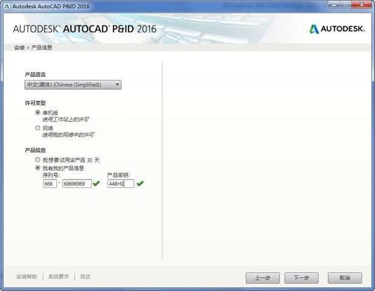Screen dimensions: 375x291
Task: Click the 产品密钥 field containing 448H1
Action: click(x=121, y=184)
